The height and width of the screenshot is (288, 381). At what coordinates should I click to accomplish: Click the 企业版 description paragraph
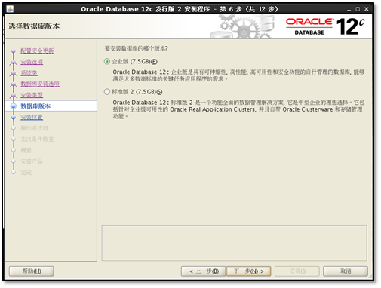[238, 75]
